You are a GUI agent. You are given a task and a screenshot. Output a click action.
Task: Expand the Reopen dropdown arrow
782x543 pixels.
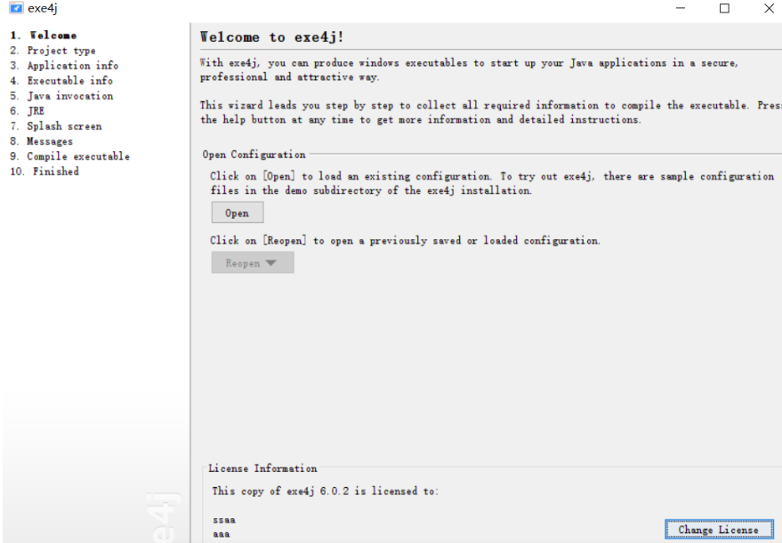pos(270,263)
